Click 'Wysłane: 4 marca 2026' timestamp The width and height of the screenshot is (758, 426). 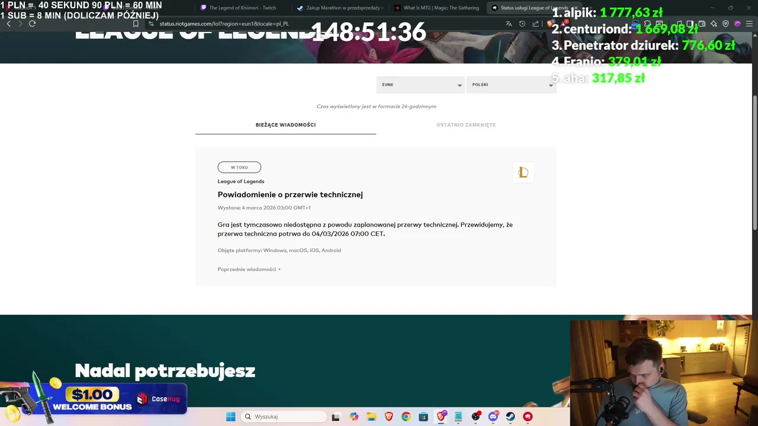pyautogui.click(x=264, y=208)
